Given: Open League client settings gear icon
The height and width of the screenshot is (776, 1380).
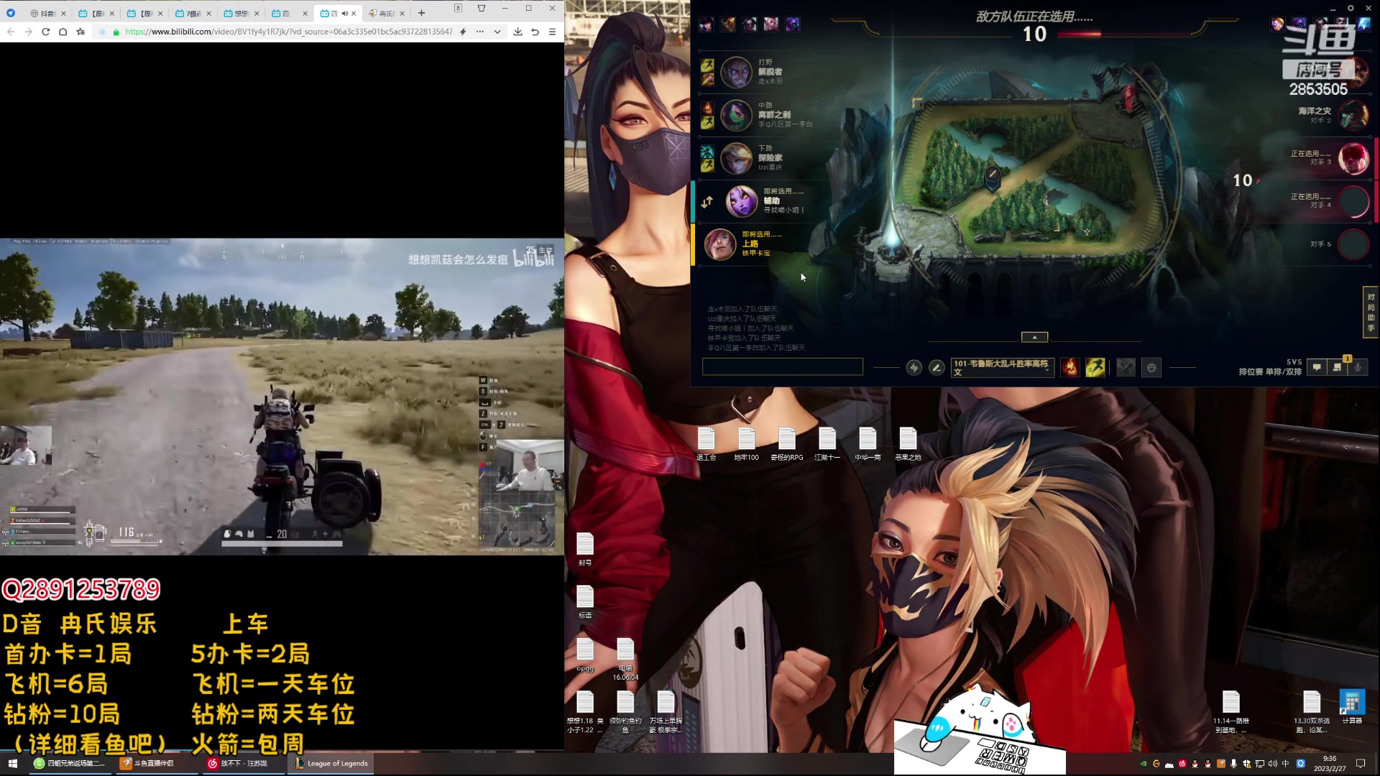Looking at the screenshot, I should point(1351,8).
